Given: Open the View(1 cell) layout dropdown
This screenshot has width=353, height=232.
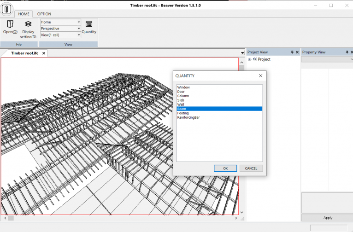Looking at the screenshot, I should [x=79, y=35].
